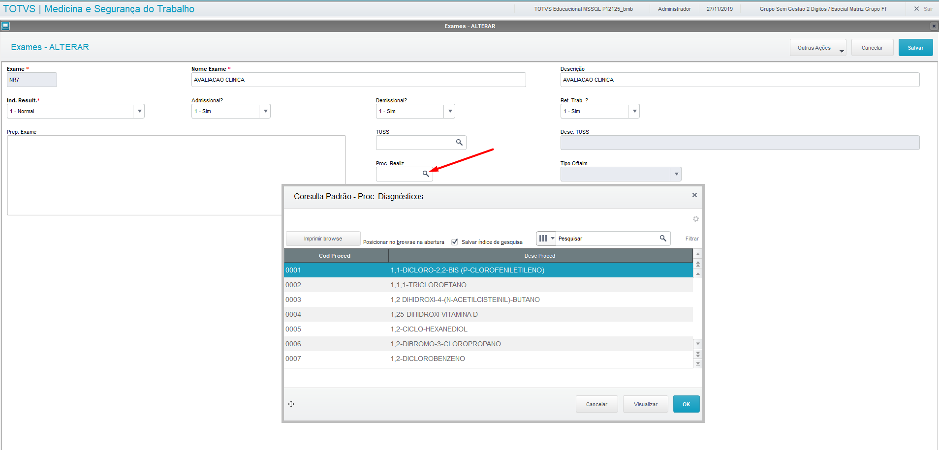This screenshot has height=450, width=939.
Task: Click the Administrador user label in header
Action: coord(674,9)
